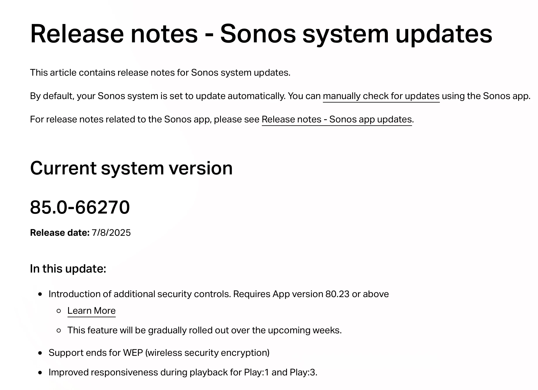
Task: Click the 'This article contains release notes' sentence
Action: (x=160, y=72)
